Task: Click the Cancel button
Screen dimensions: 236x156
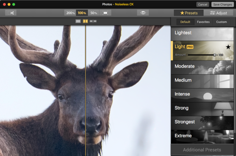Action: click(x=203, y=4)
